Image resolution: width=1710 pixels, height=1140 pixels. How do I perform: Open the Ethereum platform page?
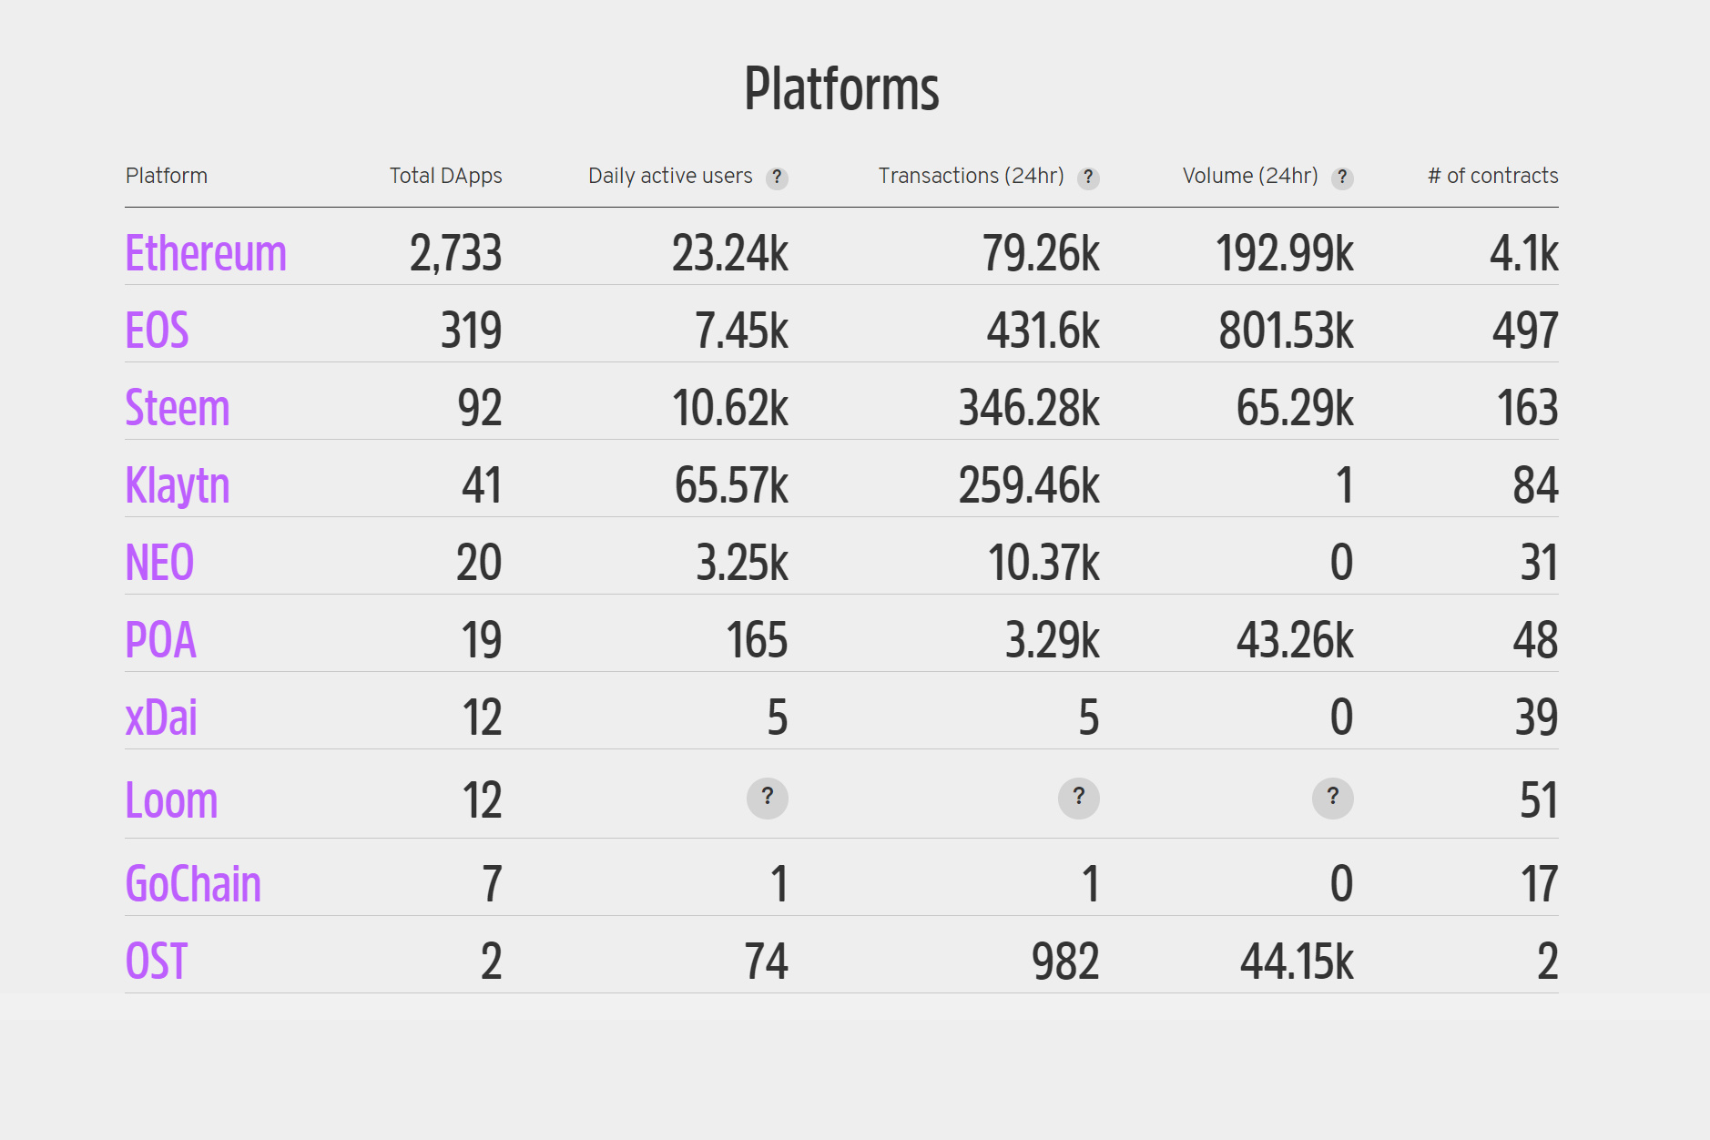(207, 253)
